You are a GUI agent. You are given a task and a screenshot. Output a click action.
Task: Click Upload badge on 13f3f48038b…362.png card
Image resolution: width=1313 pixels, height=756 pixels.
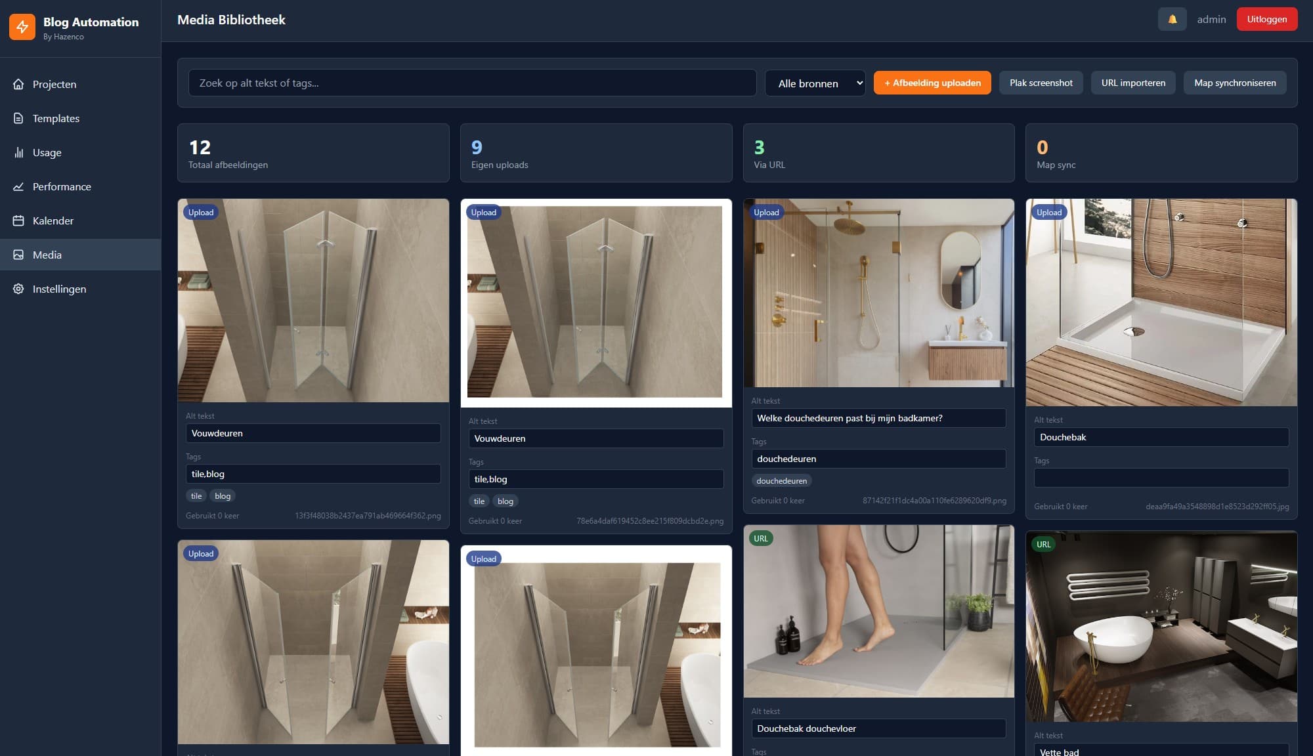point(201,212)
